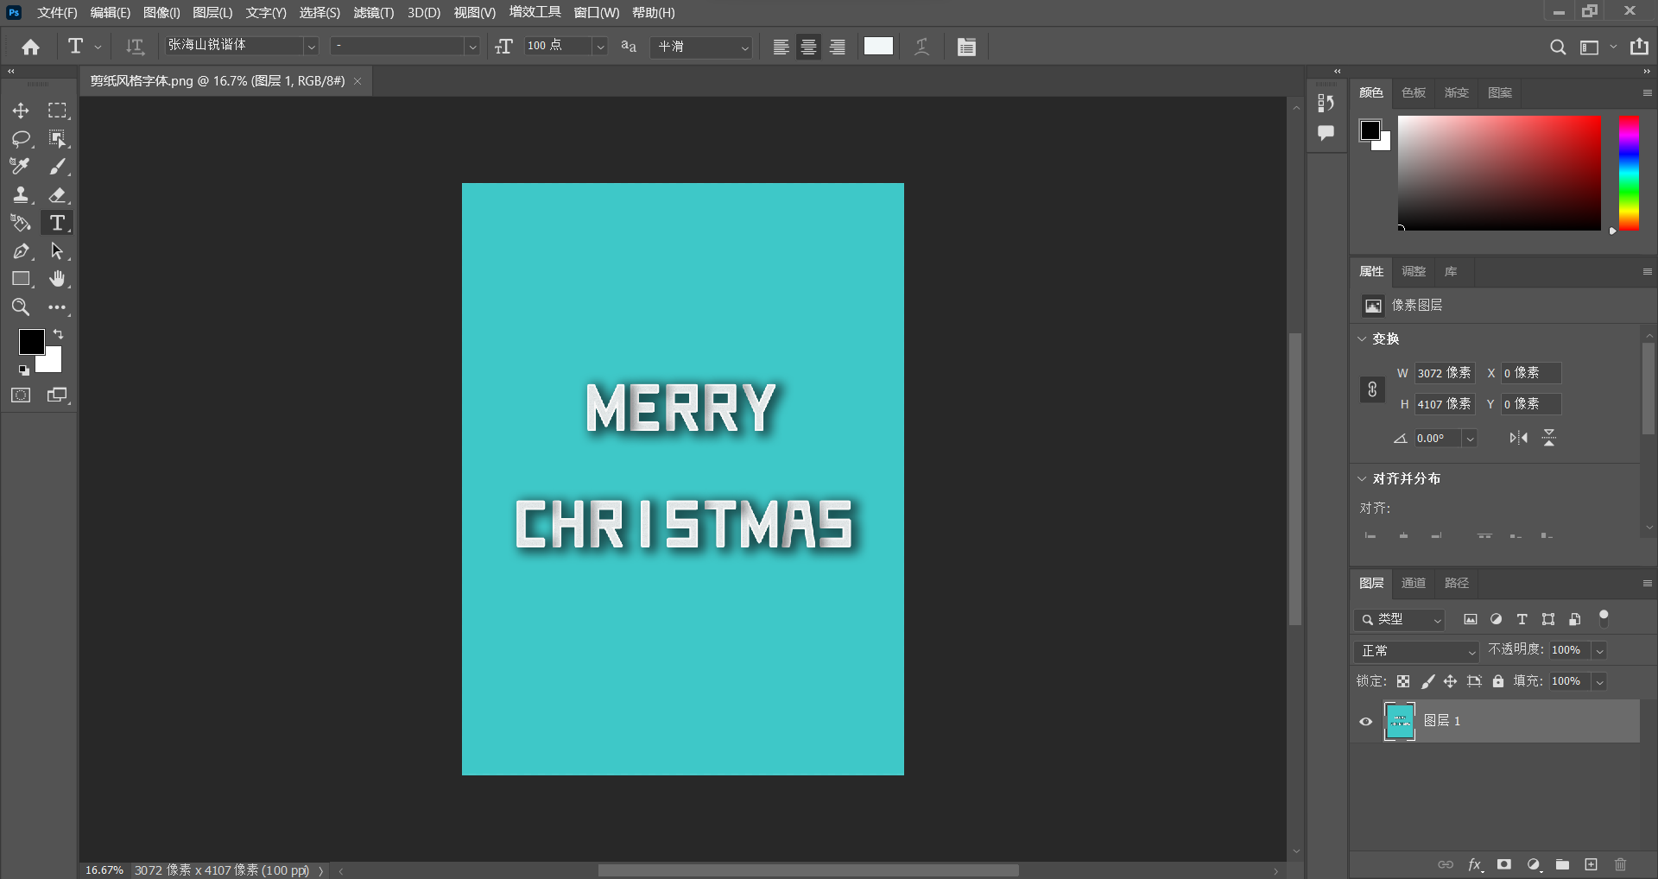Open the font family dropdown
The image size is (1658, 879).
(x=311, y=47)
